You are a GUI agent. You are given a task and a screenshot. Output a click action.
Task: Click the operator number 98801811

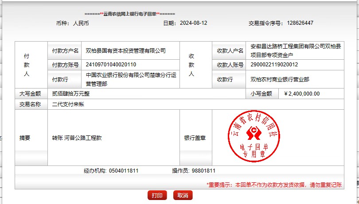[x=204, y=171]
